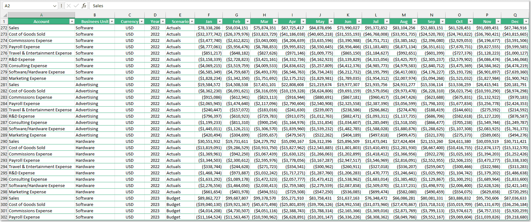Open the Scenario filter dropdown

click(192, 21)
